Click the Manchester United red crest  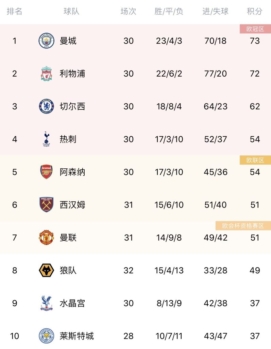[x=46, y=238]
